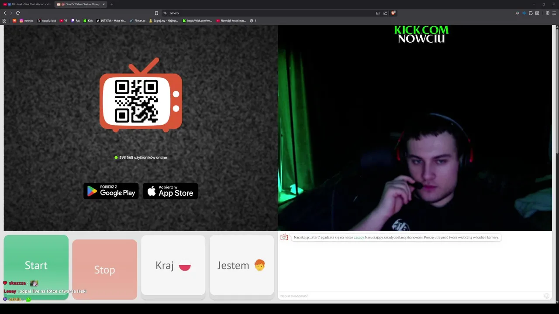Open the nowciu_ Instagram bookmark

26,20
